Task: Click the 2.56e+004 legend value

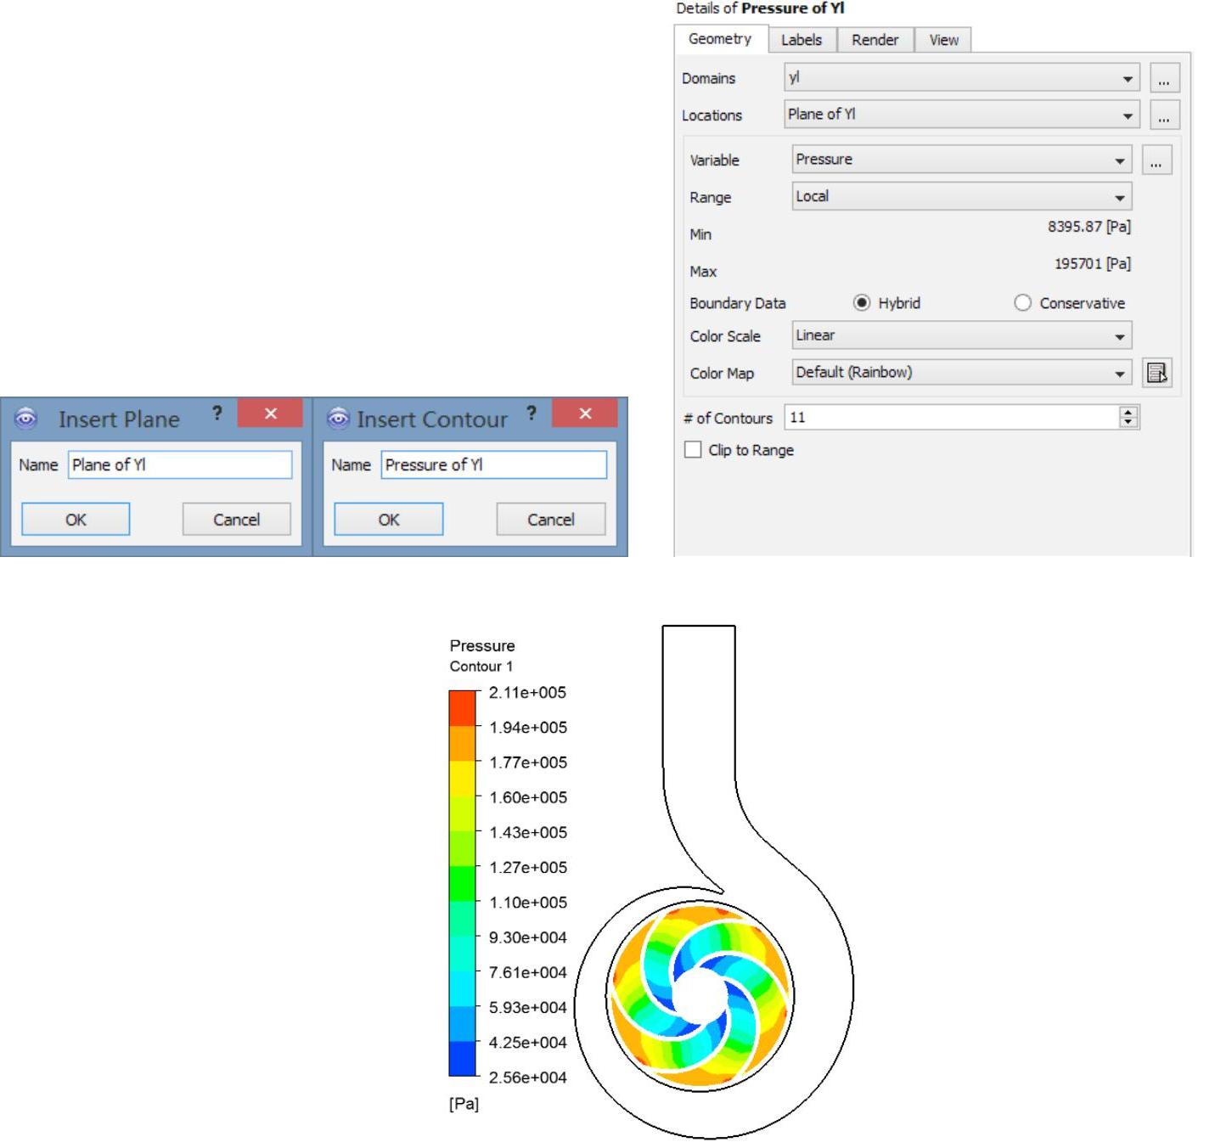Action: tap(527, 1078)
